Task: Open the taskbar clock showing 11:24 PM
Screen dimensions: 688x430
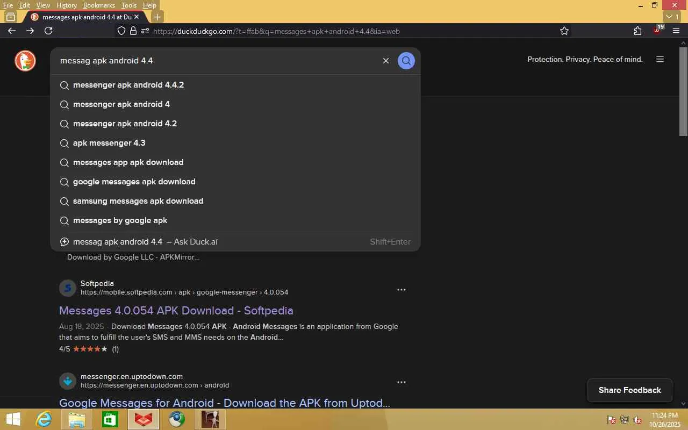Action: pos(665,420)
